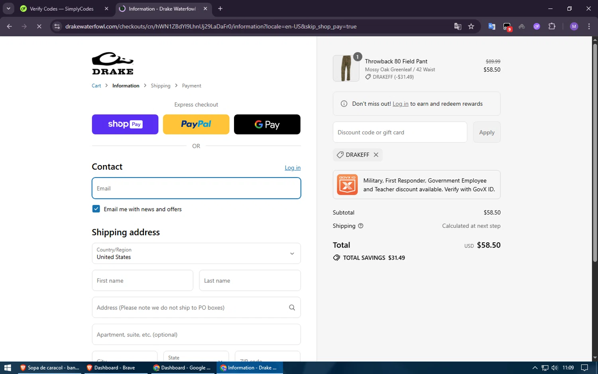Select the Payment breadcrumb step
The width and height of the screenshot is (598, 374).
(x=192, y=86)
